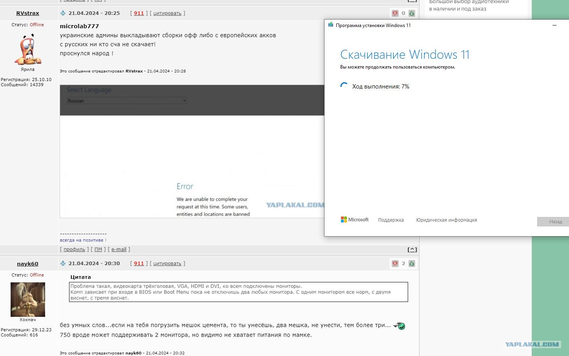Open nayk60's user profile via username

[x=27, y=264]
